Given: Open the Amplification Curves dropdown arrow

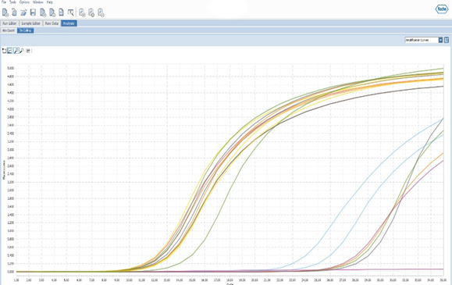Looking at the screenshot, I should click(440, 40).
